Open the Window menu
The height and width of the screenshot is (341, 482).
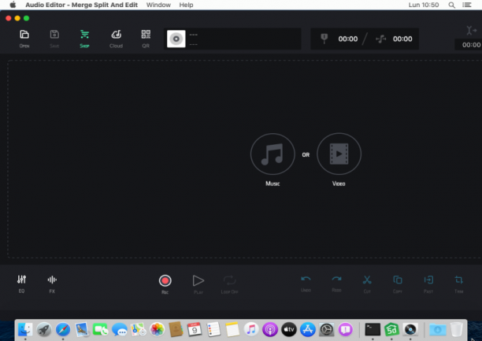pos(158,5)
